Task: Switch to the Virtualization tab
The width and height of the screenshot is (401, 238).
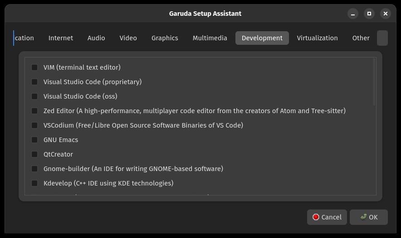Action: (317, 38)
